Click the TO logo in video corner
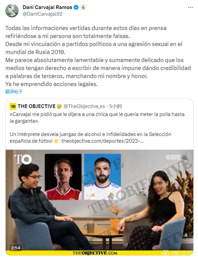This screenshot has width=198, height=261. pyautogui.click(x=23, y=159)
